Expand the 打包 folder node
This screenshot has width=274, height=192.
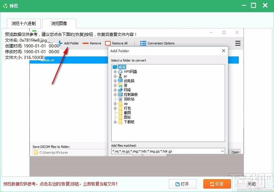(115, 108)
